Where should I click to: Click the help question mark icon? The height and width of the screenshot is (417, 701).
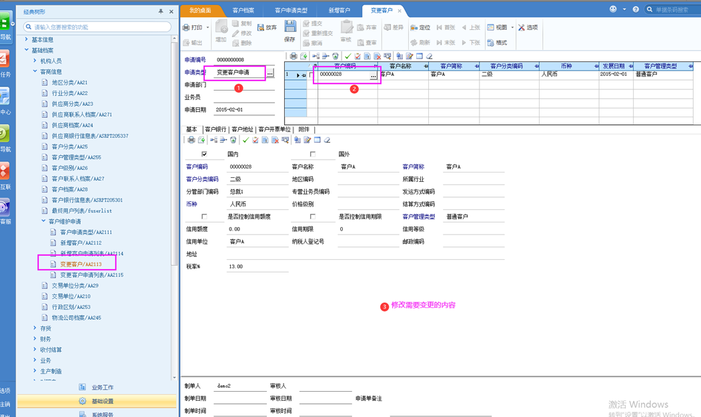coord(636,9)
